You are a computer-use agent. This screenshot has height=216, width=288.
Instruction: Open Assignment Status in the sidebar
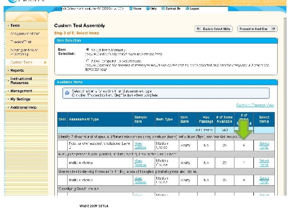(25, 34)
